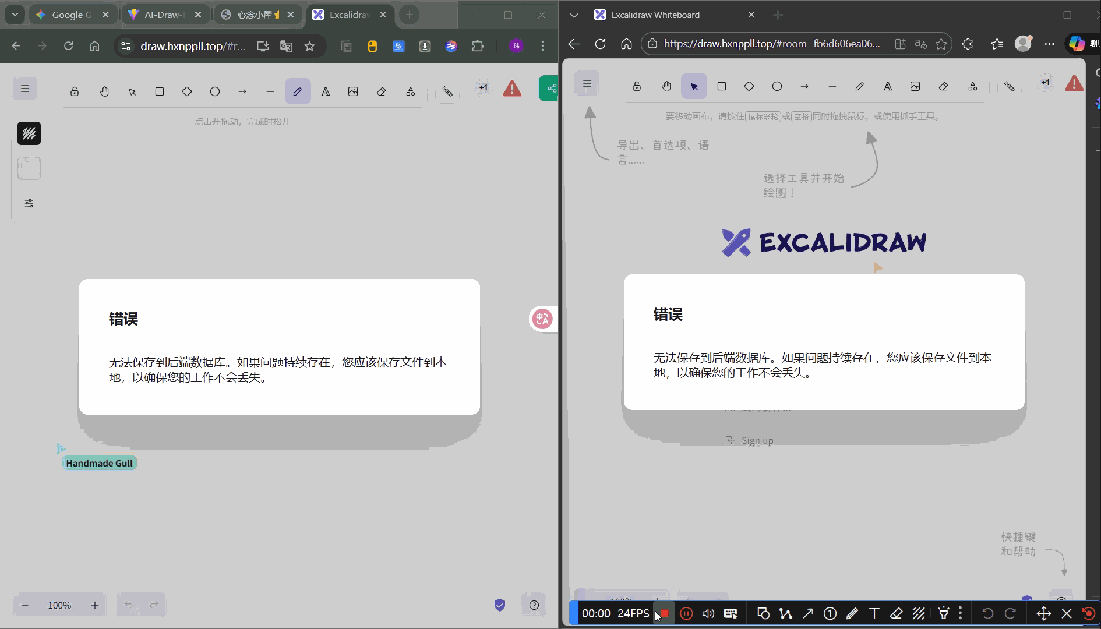Open hamburger menu in left Excalidraw window

[x=25, y=89]
